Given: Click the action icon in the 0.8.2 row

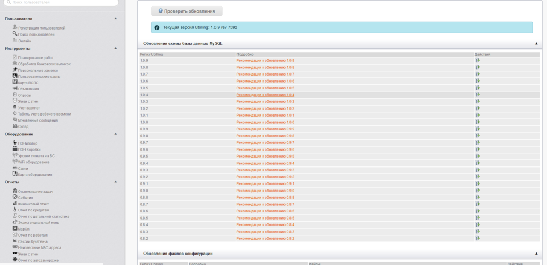Looking at the screenshot, I should pyautogui.click(x=477, y=239).
